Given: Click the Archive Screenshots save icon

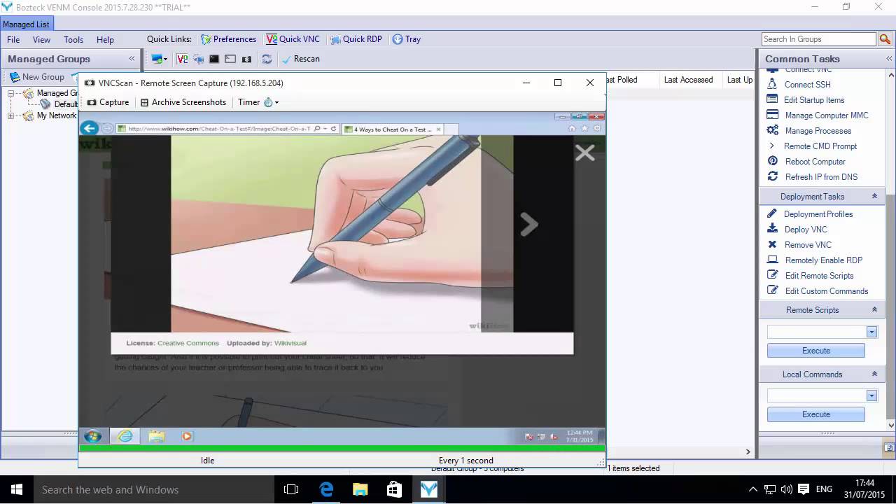Looking at the screenshot, I should coord(144,102).
